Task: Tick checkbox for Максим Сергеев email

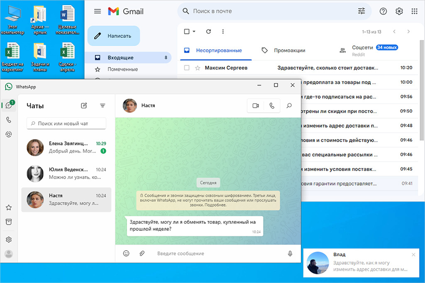Action: (x=187, y=68)
